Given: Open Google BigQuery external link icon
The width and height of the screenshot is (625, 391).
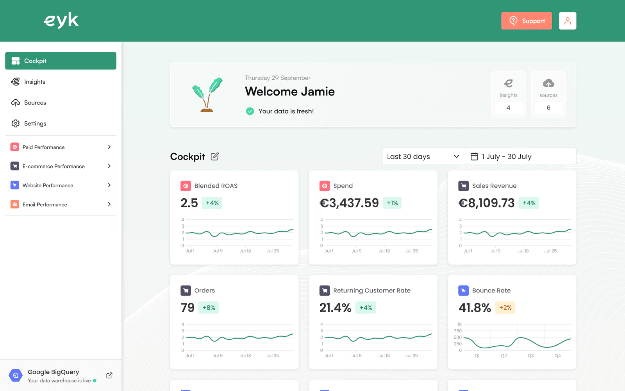Looking at the screenshot, I should point(109,375).
